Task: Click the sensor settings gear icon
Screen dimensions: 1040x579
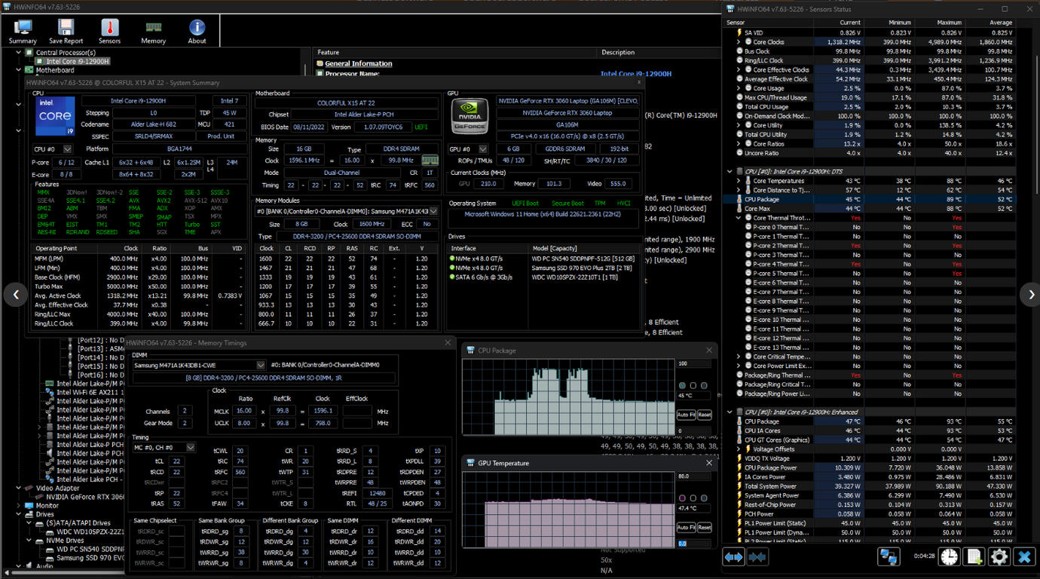Action: 999,557
